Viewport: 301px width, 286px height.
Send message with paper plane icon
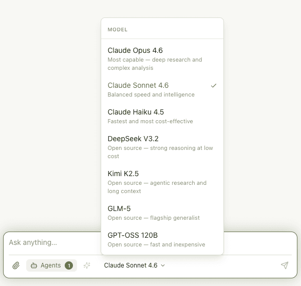click(285, 265)
